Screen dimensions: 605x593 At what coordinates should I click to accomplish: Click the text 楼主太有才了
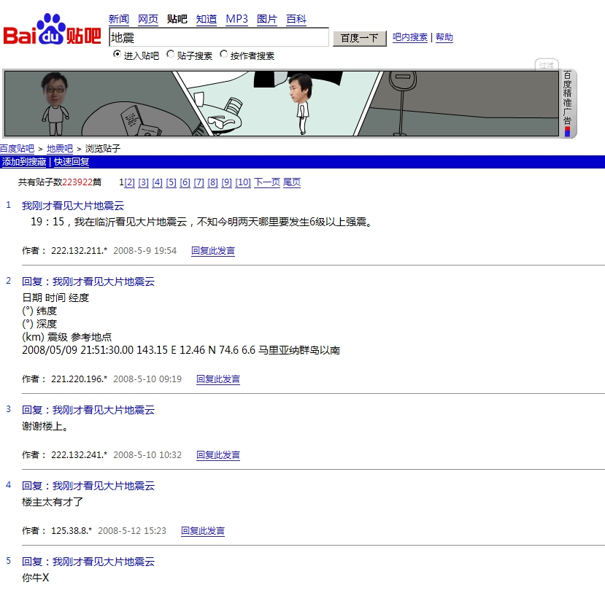[53, 503]
